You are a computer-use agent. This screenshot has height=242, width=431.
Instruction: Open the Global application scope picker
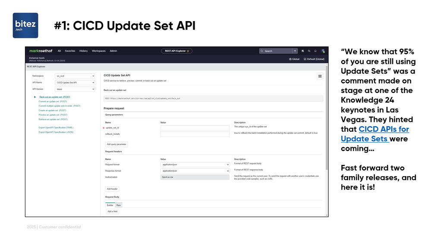(x=294, y=59)
